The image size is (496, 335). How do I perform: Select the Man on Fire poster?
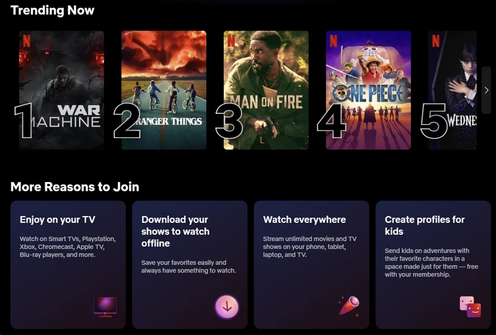pyautogui.click(x=266, y=90)
